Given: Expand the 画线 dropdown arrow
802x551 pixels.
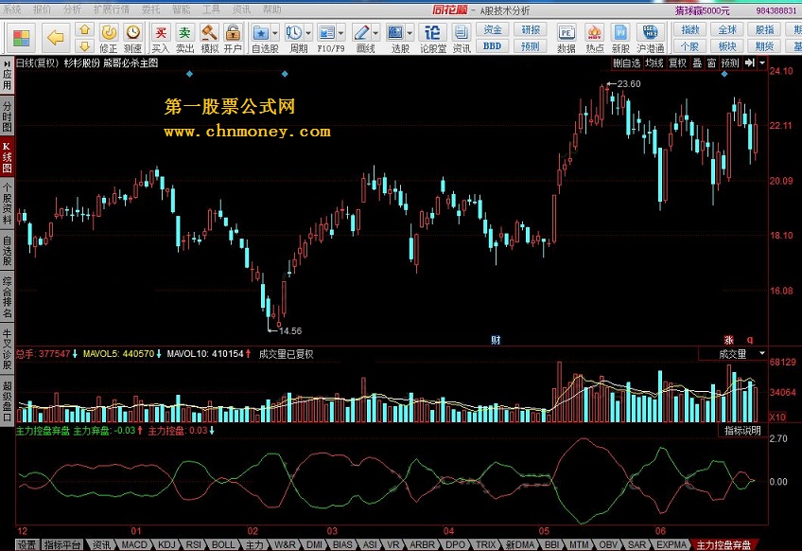Looking at the screenshot, I should point(376,34).
